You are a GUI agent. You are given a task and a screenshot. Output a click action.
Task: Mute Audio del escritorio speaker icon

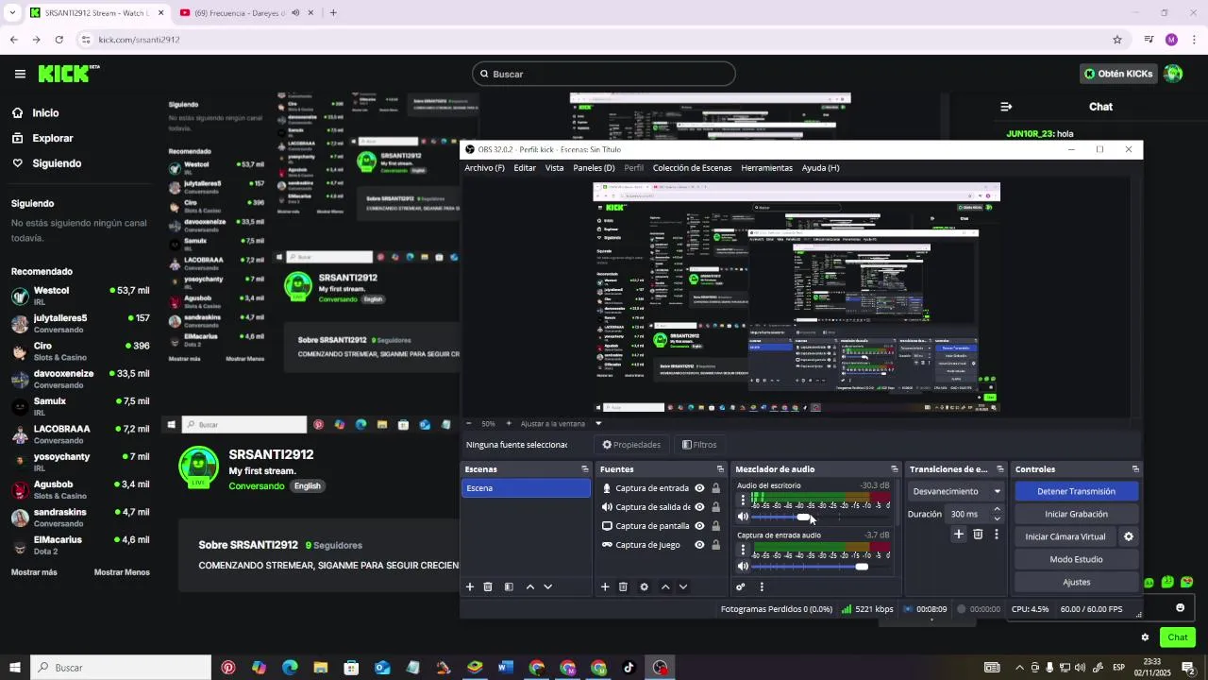743,517
